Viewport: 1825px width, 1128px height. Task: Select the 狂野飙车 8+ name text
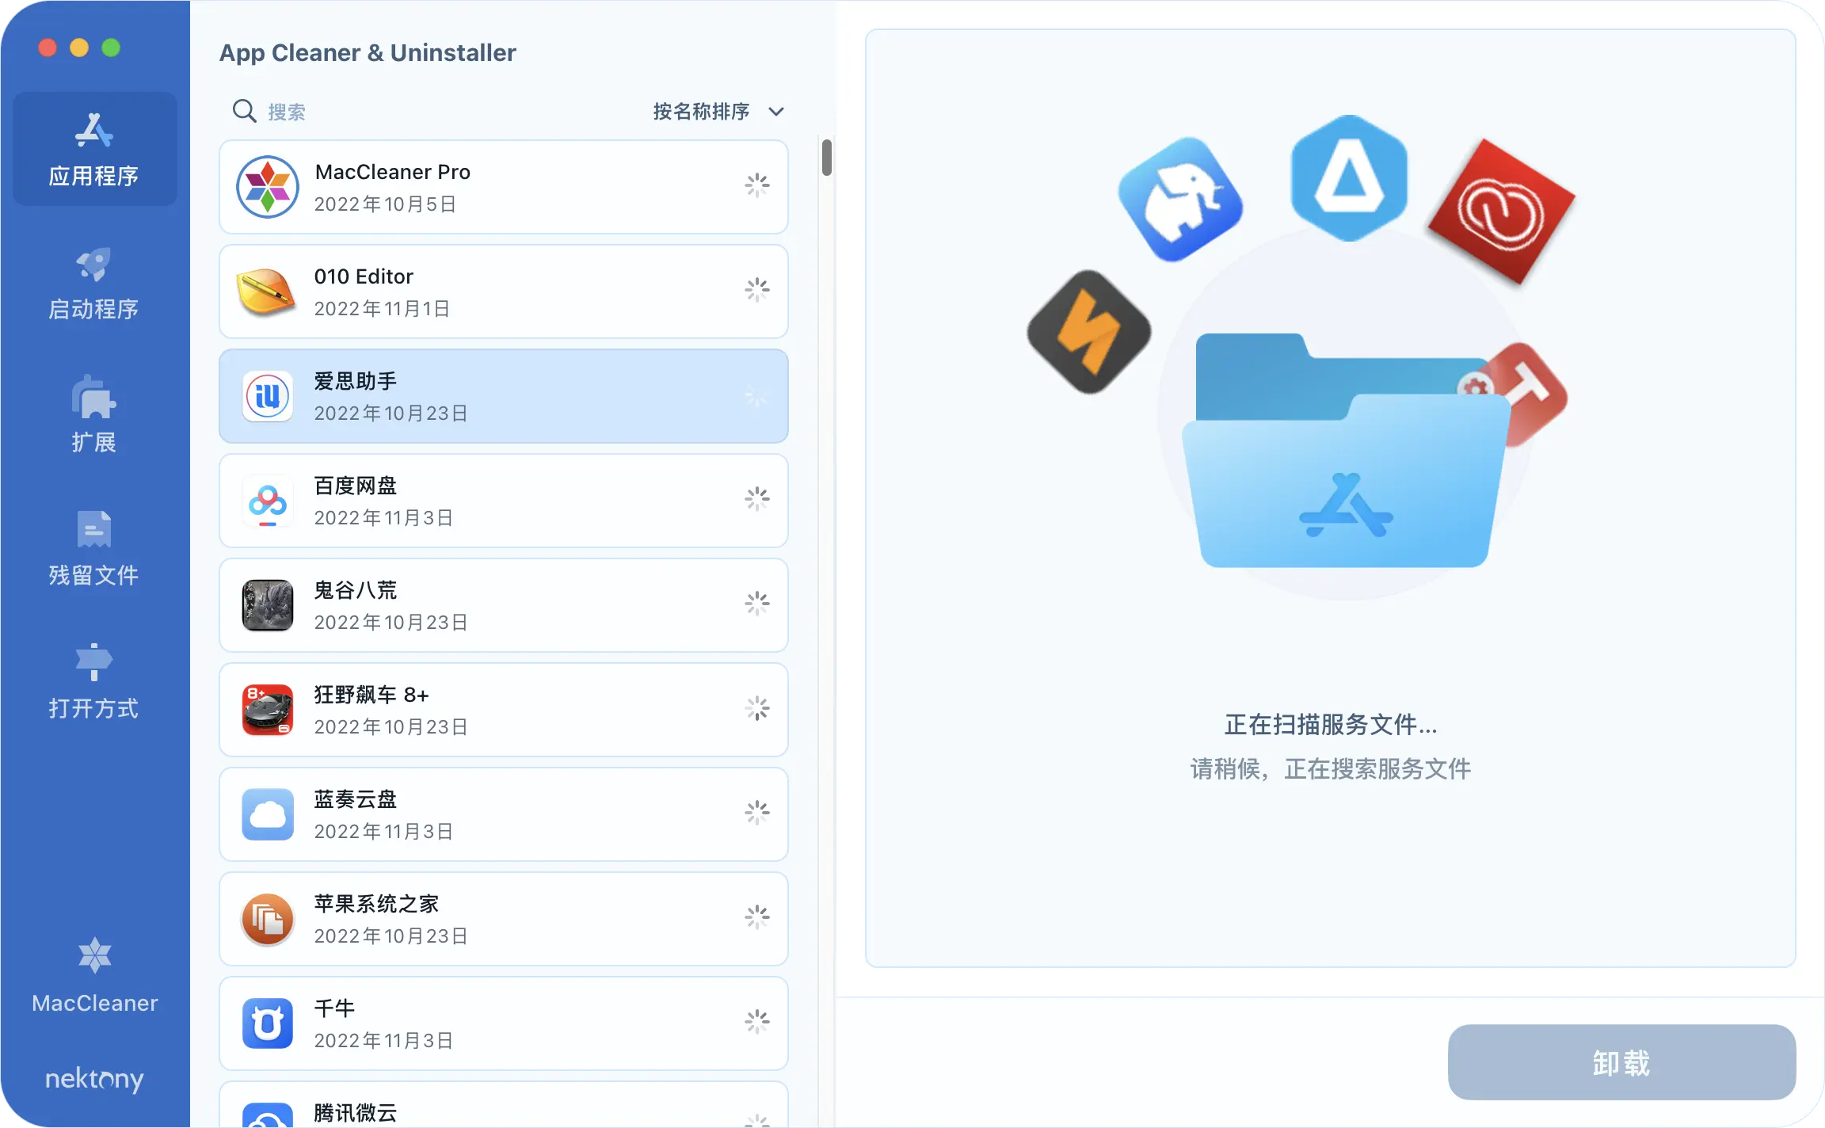(371, 695)
